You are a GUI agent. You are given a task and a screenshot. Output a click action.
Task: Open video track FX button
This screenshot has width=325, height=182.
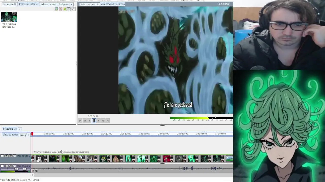pos(33,161)
